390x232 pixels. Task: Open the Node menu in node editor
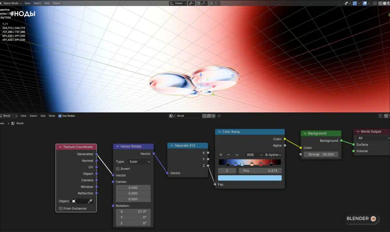(52, 116)
